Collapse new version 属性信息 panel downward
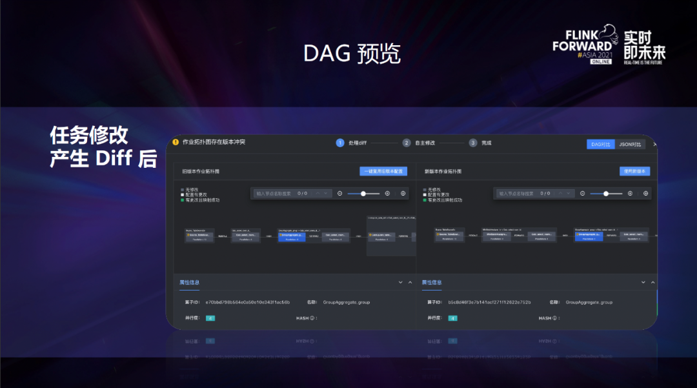The width and height of the screenshot is (697, 388). pos(643,282)
